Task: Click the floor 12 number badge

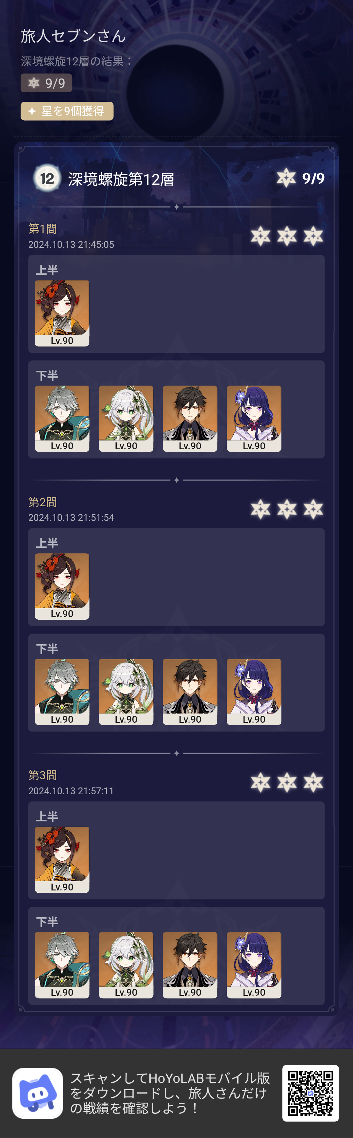Action: pos(47,179)
